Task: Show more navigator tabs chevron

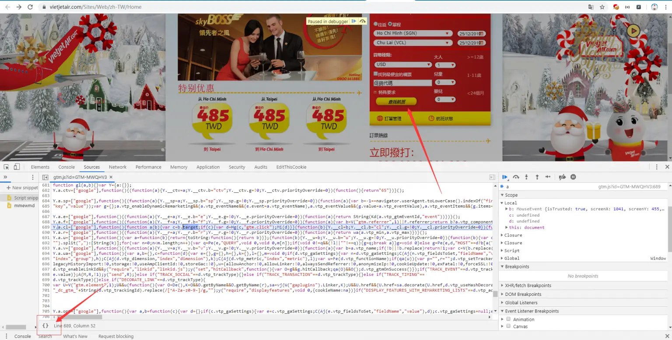Action: coord(6,177)
